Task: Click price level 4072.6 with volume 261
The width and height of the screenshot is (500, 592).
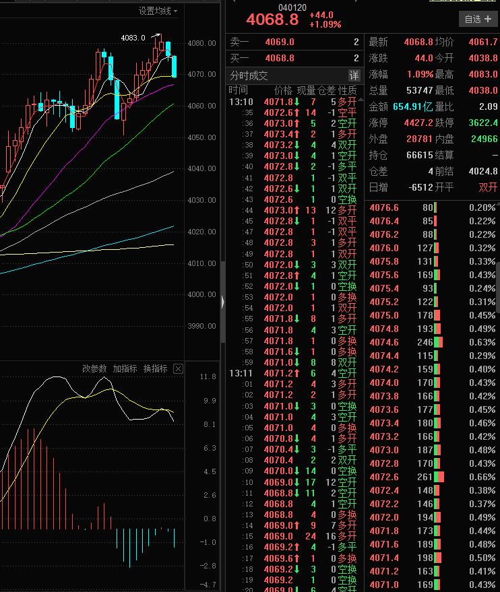Action: click(384, 478)
